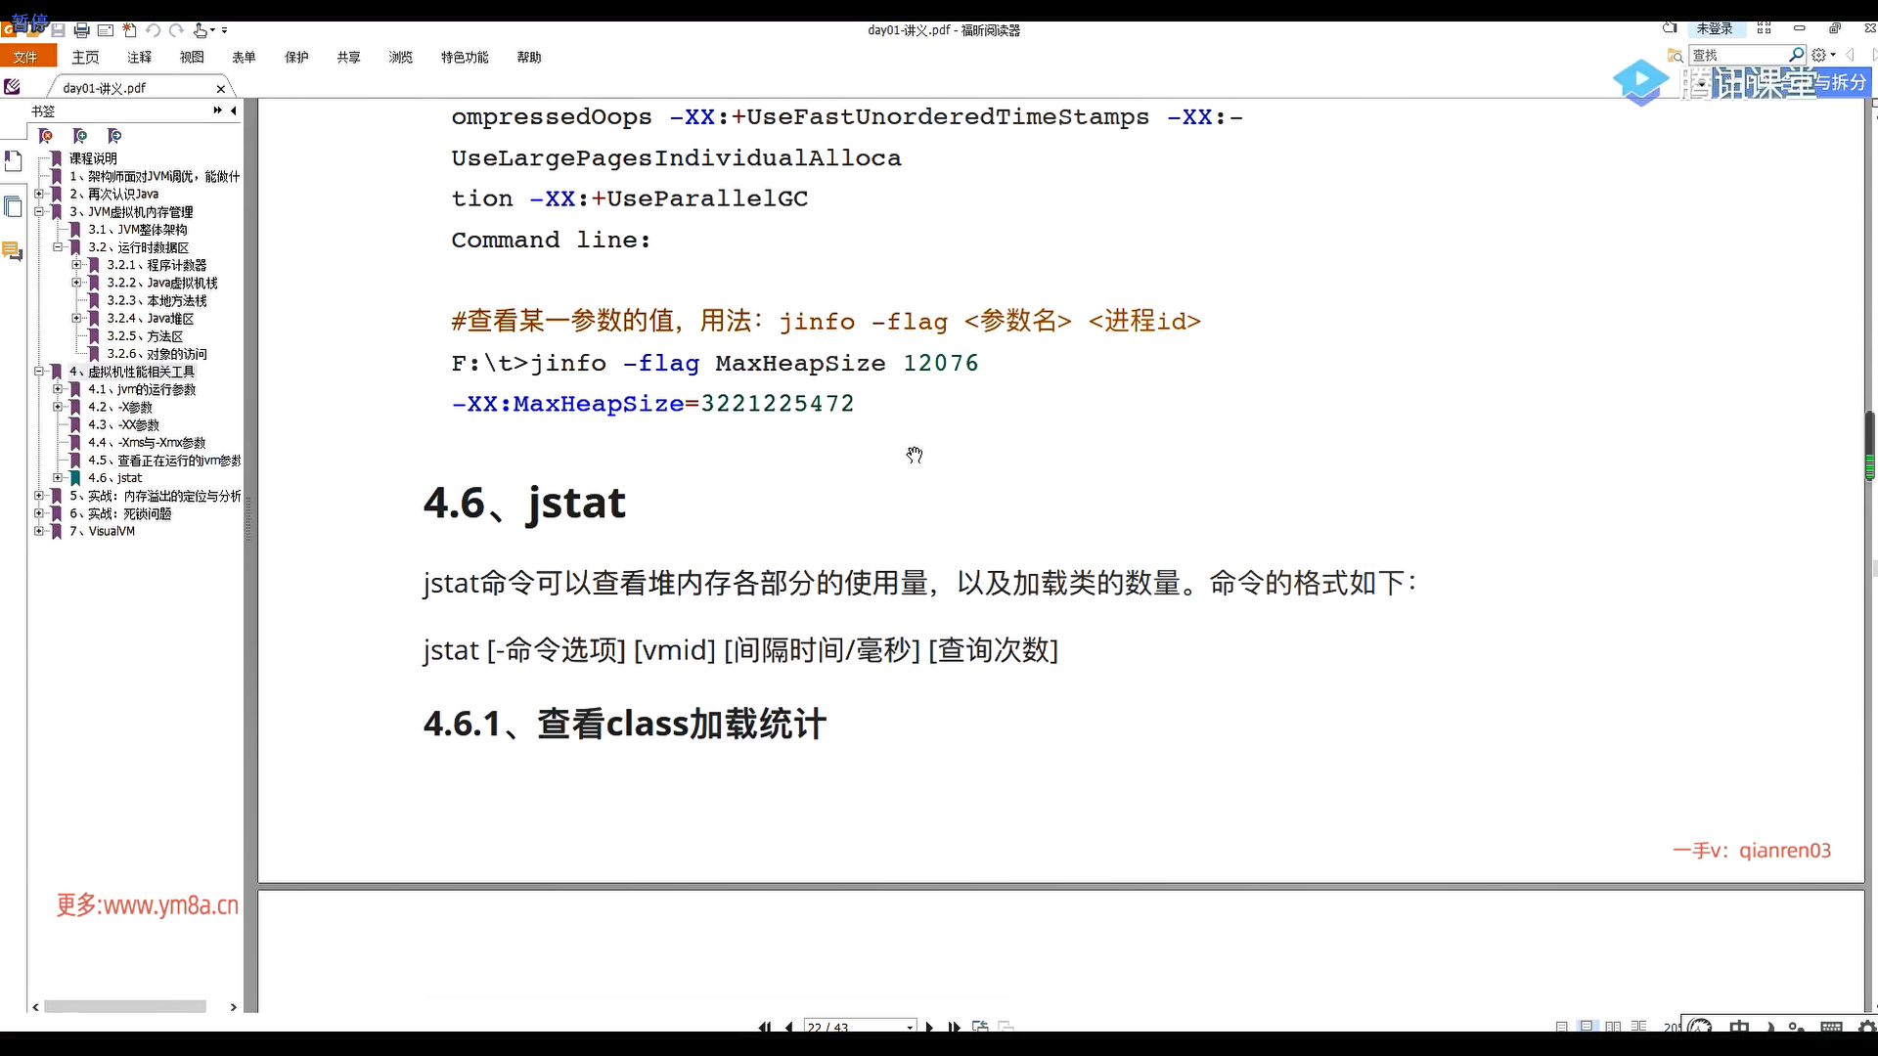1878x1056 pixels.
Task: Collapse the bookmark panel with left arrow
Action: pos(234,110)
